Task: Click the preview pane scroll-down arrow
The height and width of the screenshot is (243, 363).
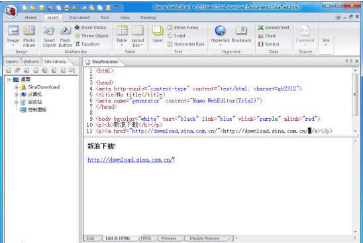Action: [355, 232]
